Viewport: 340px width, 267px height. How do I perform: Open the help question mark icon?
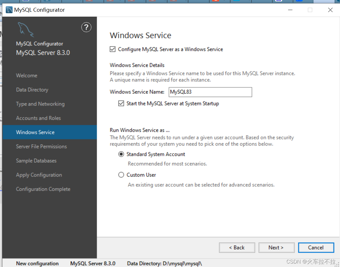pyautogui.click(x=86, y=27)
